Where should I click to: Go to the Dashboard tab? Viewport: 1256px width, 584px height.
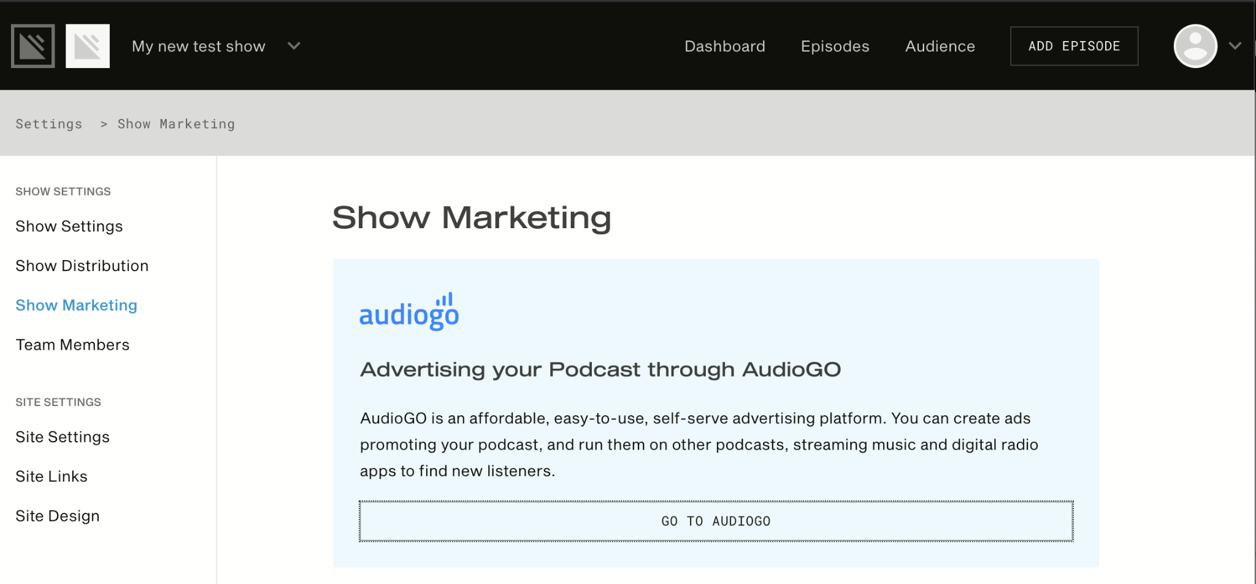click(724, 47)
